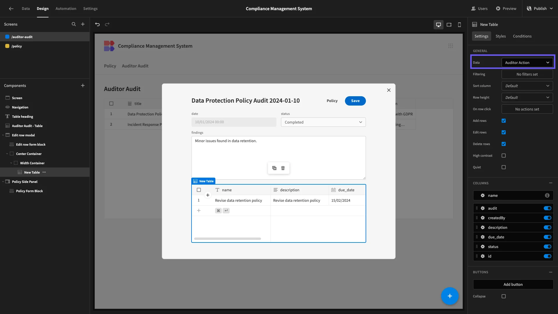Collapse the COLUMNS section
The image size is (558, 314).
pyautogui.click(x=551, y=183)
